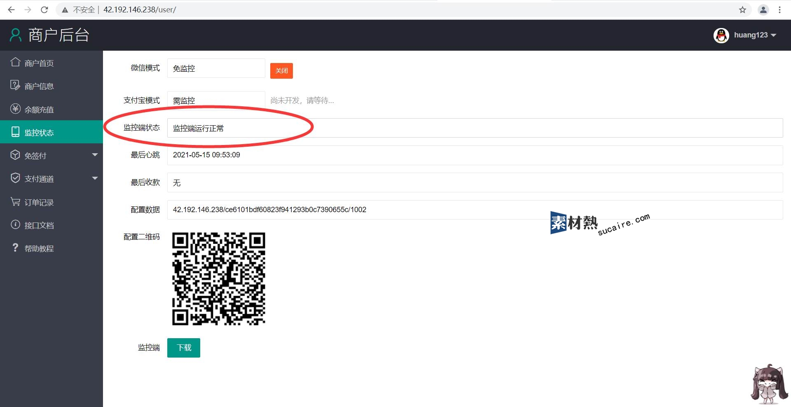Click the cube icon beside 免签付
Viewport: 791px width, 407px height.
pyautogui.click(x=15, y=155)
